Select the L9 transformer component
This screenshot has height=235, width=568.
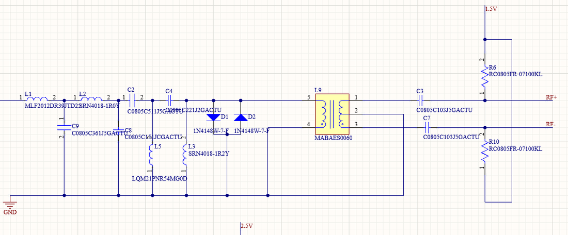pyautogui.click(x=332, y=114)
